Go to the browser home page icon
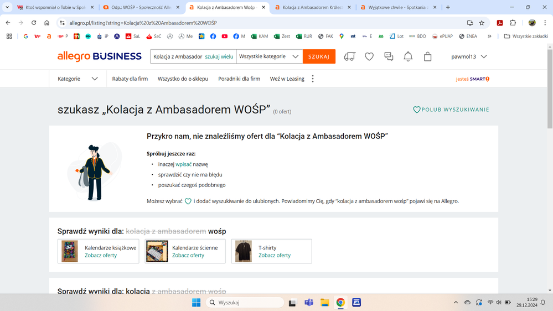The image size is (553, 311). pyautogui.click(x=46, y=23)
